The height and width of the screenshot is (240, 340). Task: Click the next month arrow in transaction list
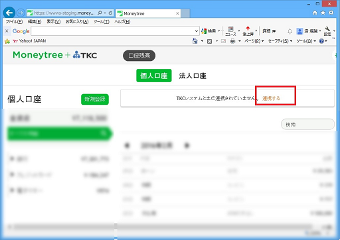point(187,145)
